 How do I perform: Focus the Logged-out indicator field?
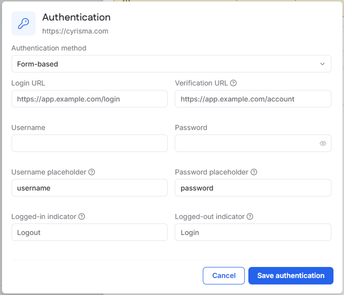point(253,232)
